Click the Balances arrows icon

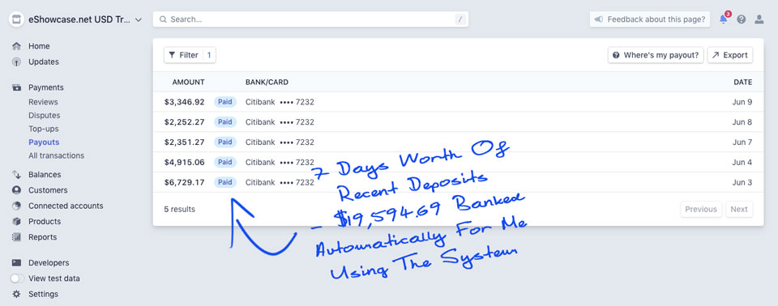click(16, 175)
